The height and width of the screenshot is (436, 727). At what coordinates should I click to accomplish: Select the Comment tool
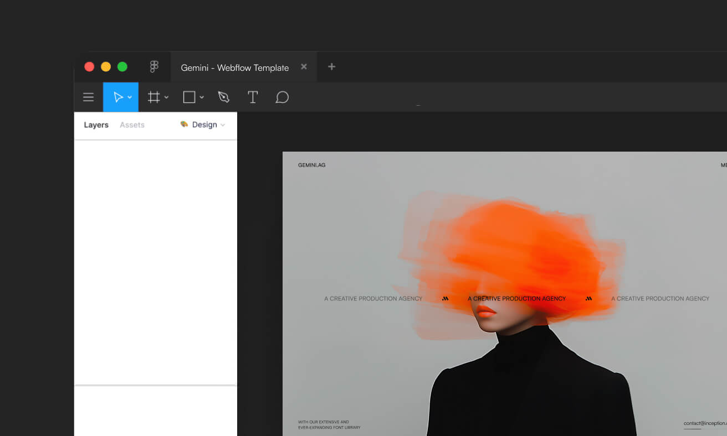click(282, 97)
